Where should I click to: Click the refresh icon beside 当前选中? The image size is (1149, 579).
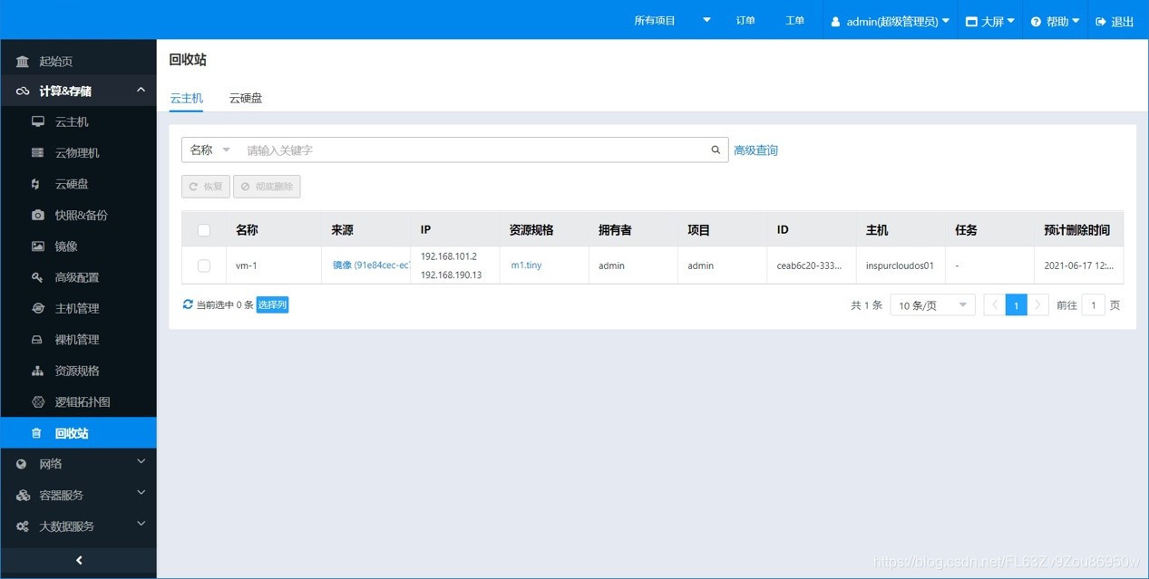[188, 304]
